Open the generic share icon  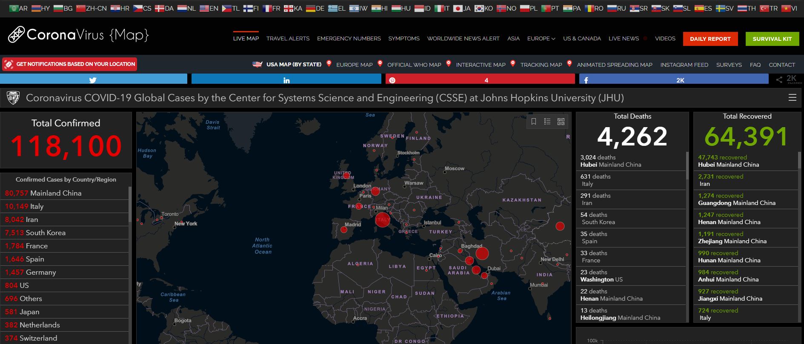click(779, 80)
